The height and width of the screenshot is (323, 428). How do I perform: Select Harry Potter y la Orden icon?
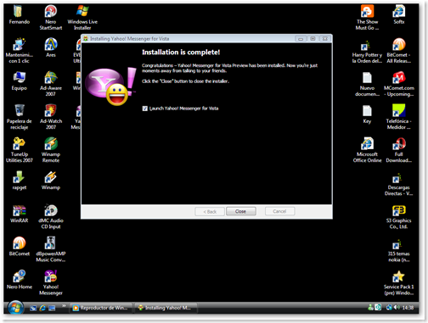pyautogui.click(x=367, y=51)
